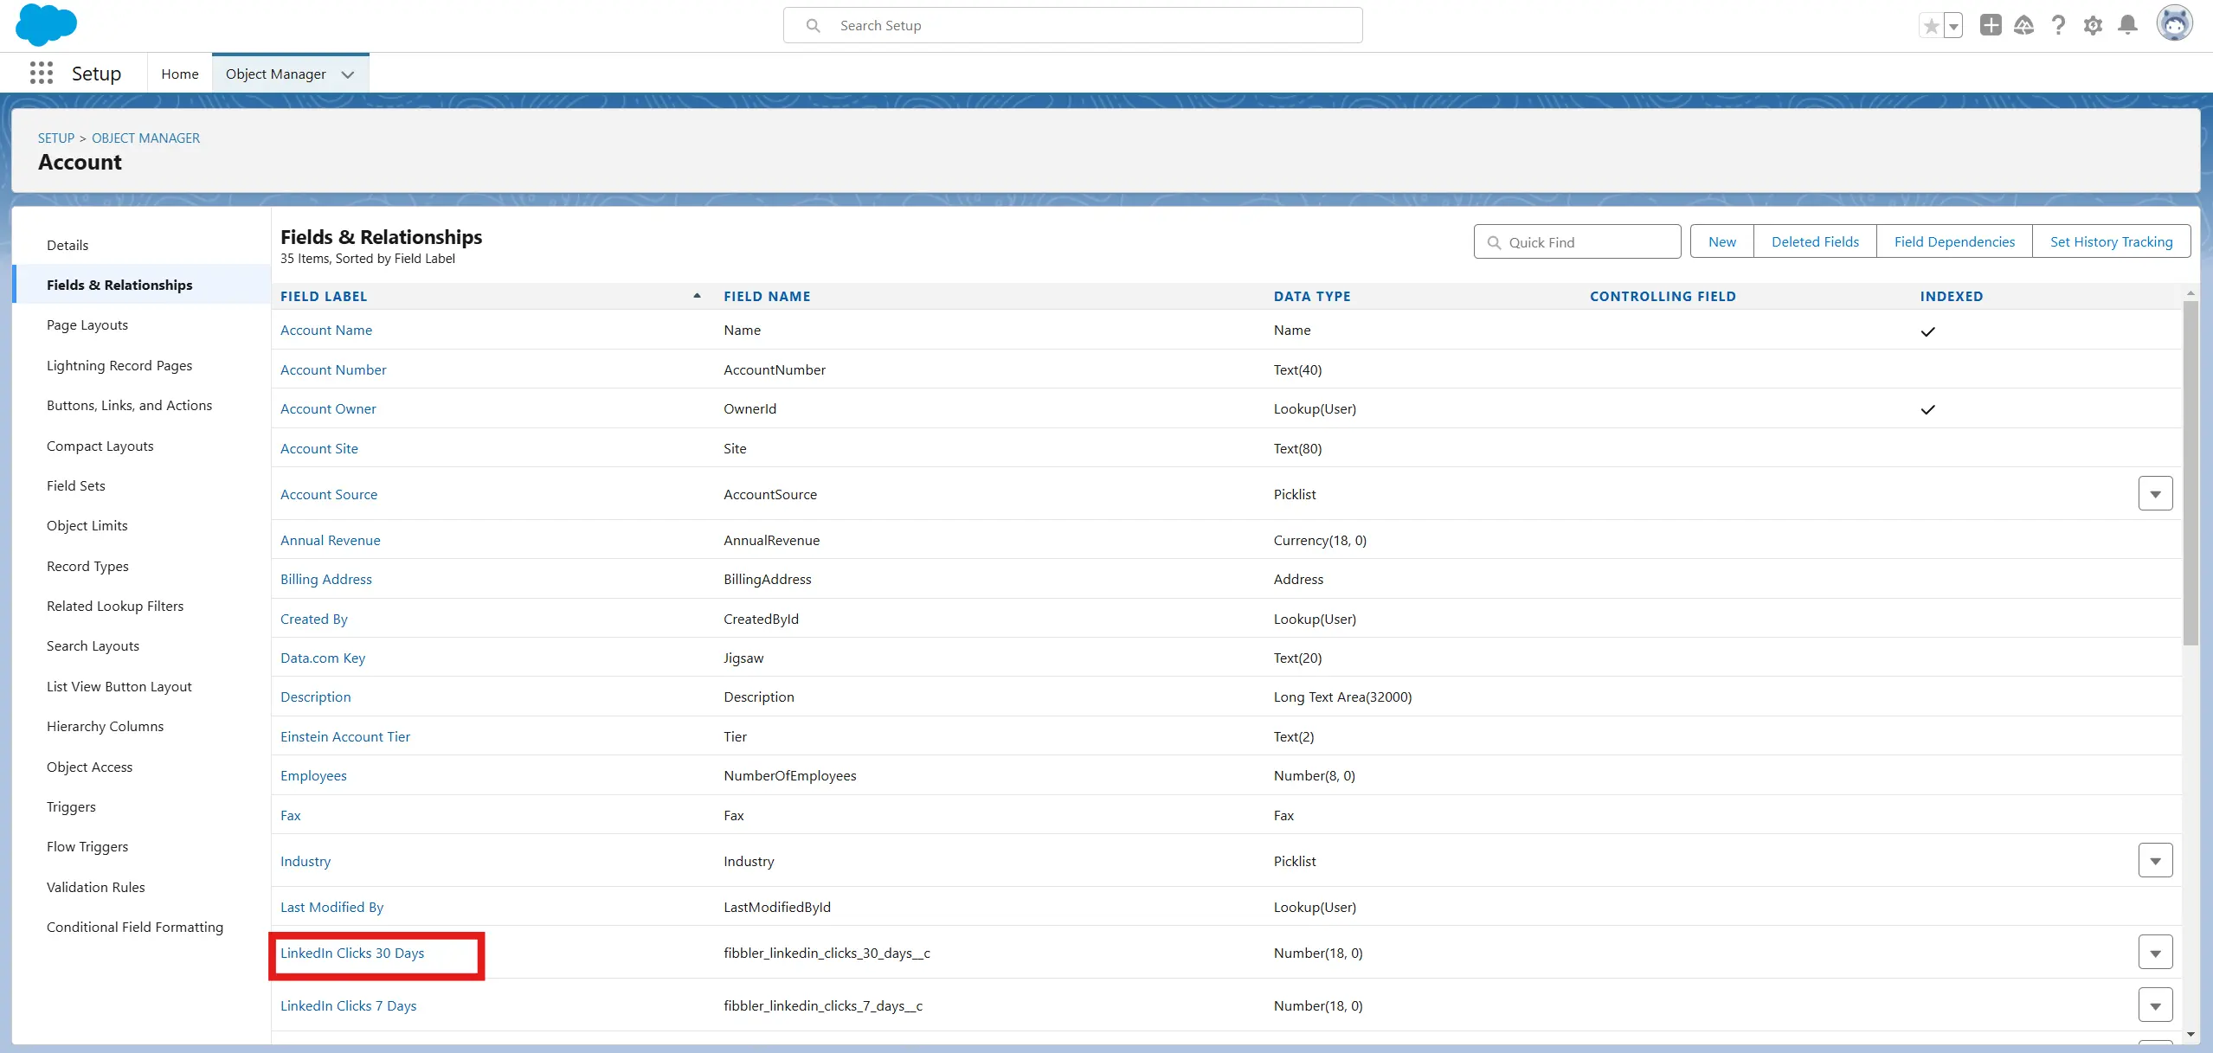Open the user avatar profile menu
This screenshot has height=1053, width=2213.
pyautogui.click(x=2173, y=24)
